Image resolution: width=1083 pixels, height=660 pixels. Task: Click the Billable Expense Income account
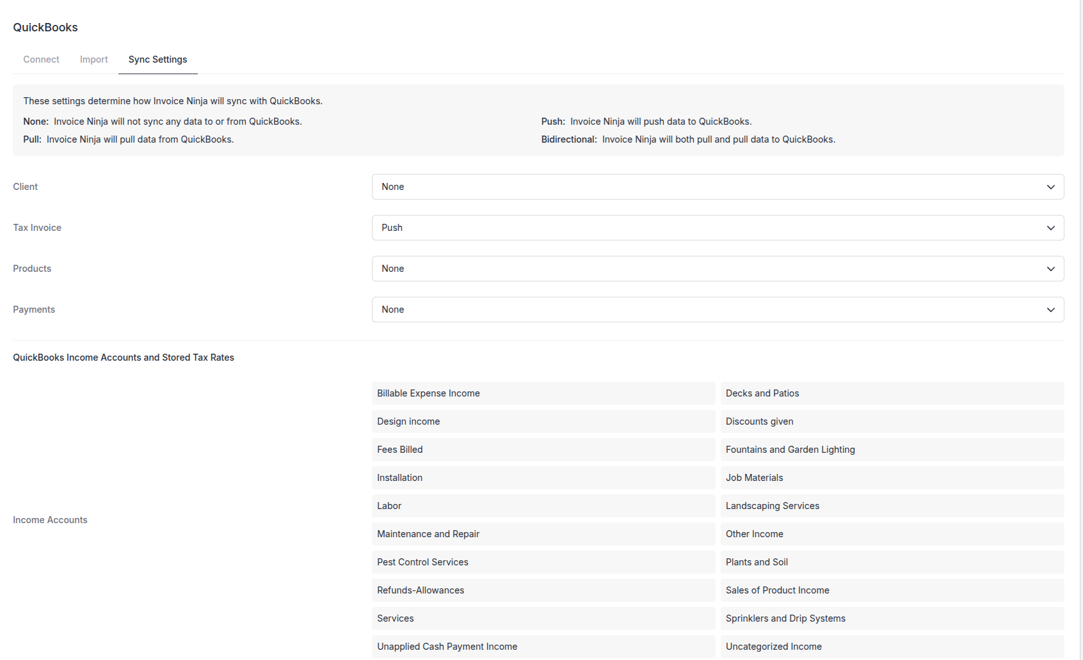pos(543,393)
